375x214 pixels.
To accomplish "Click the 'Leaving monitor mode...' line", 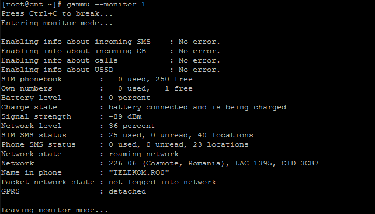I will point(54,210).
